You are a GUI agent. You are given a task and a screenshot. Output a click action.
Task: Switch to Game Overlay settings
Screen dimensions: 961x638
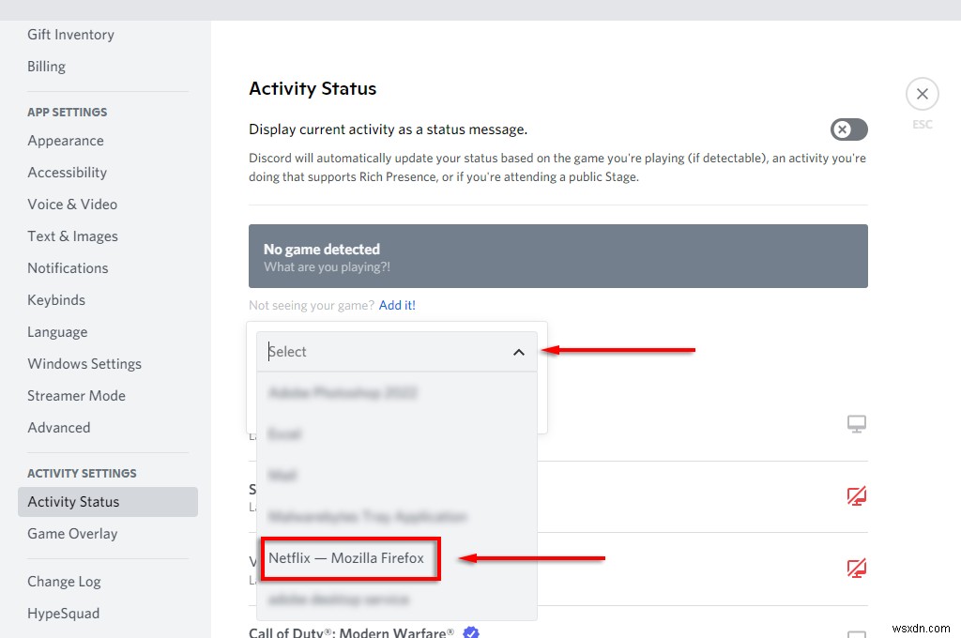pyautogui.click(x=72, y=533)
